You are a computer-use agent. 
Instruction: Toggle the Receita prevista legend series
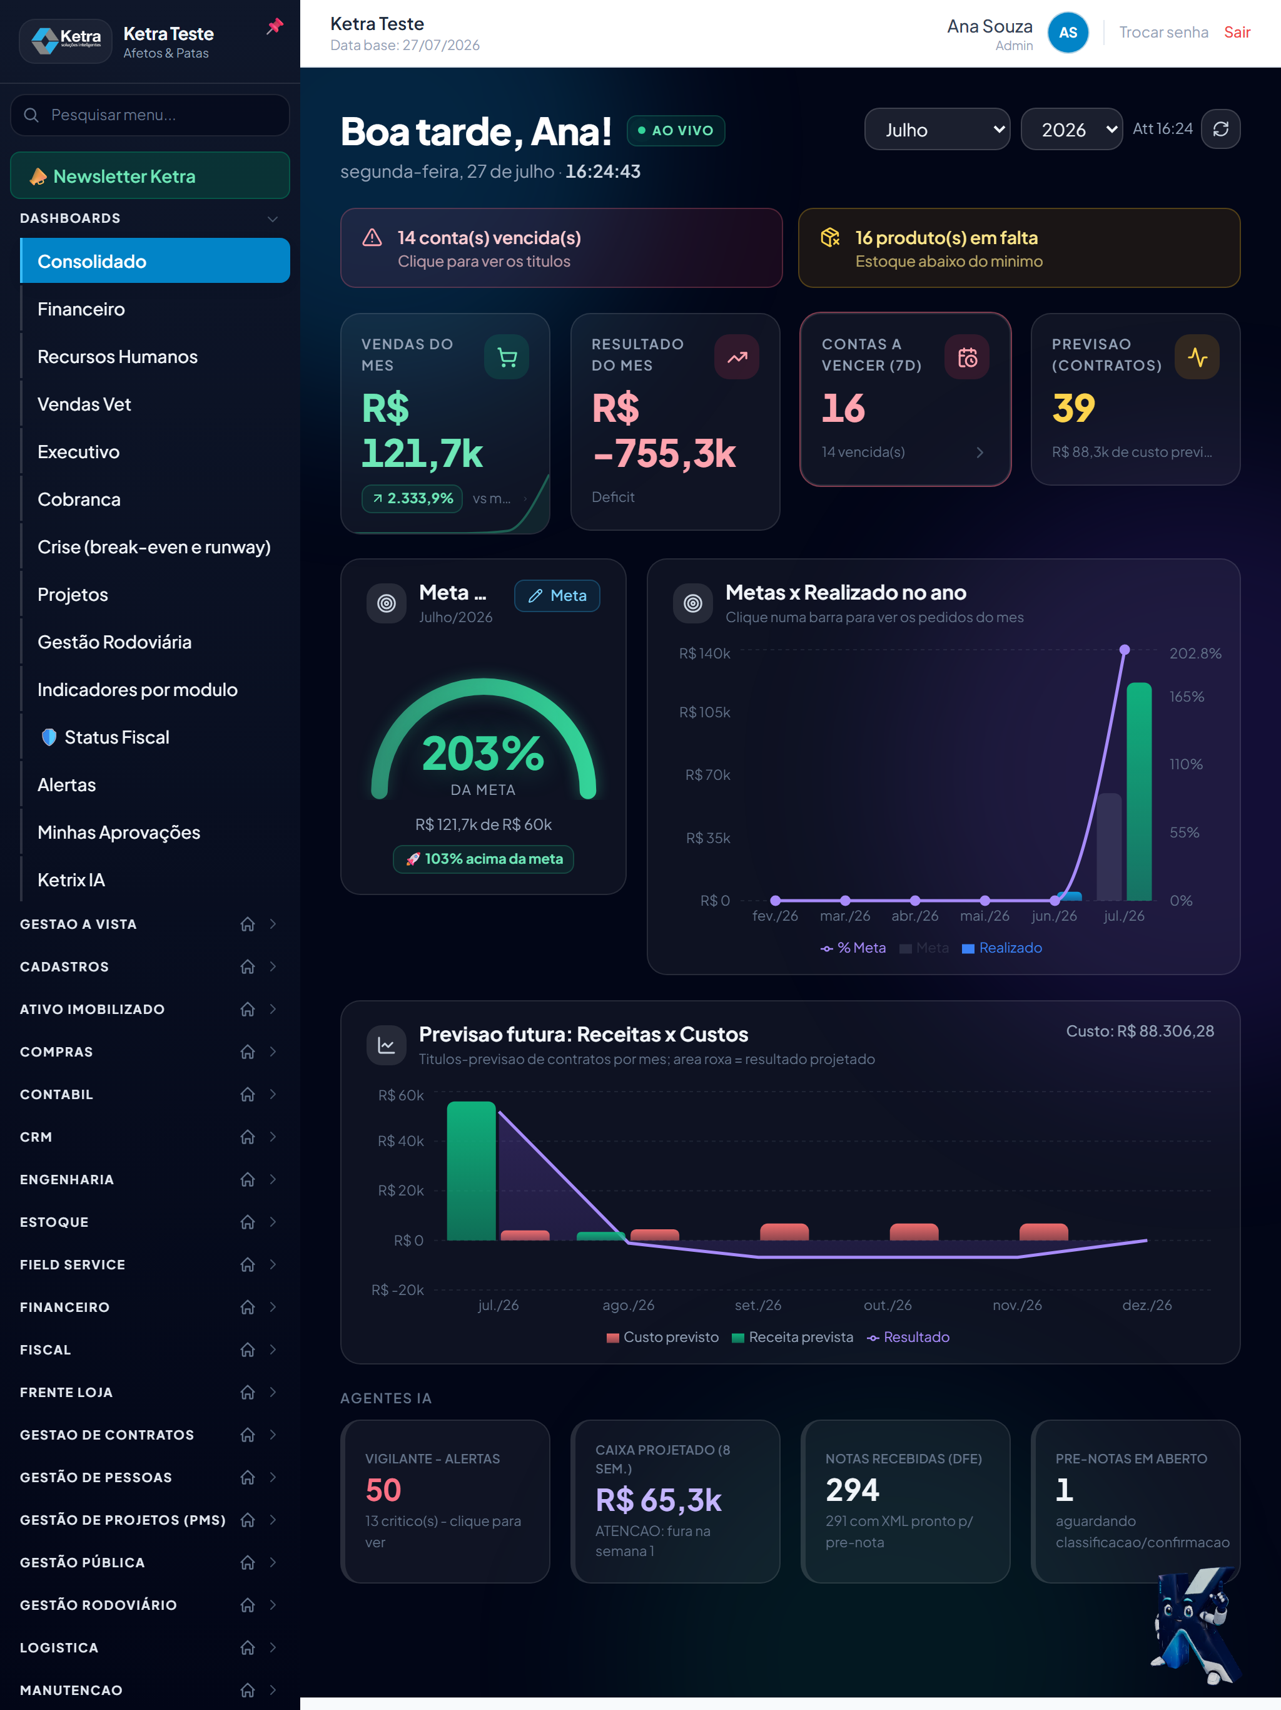pyautogui.click(x=792, y=1338)
